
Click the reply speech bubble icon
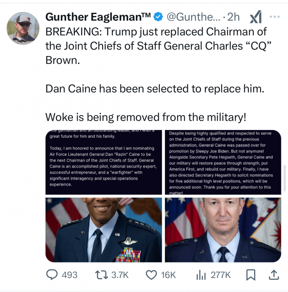tap(53, 275)
